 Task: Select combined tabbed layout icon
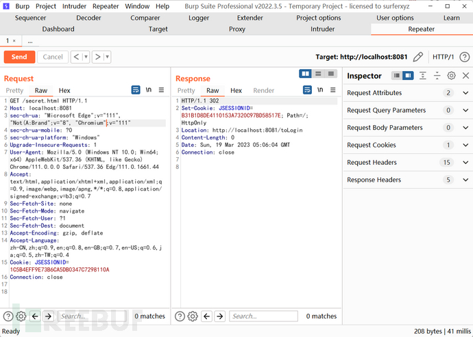tap(331, 74)
